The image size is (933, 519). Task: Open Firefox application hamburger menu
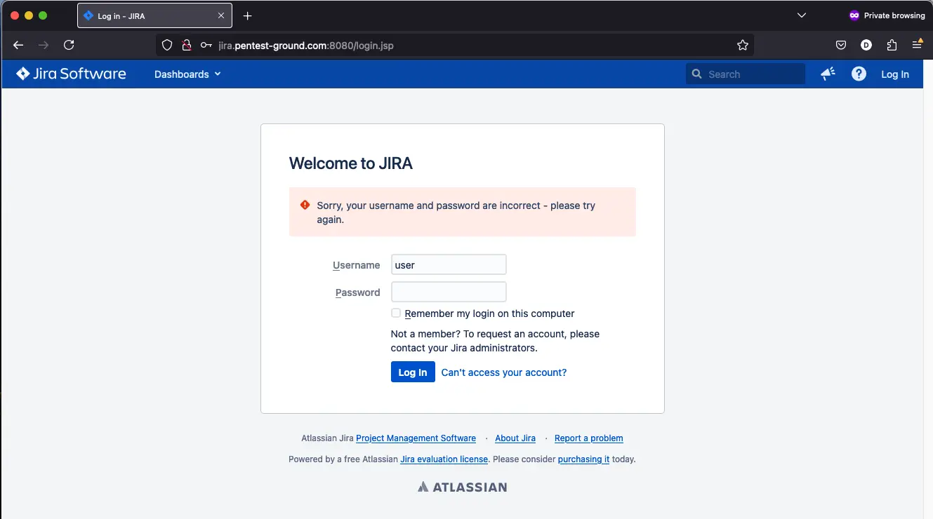point(917,45)
